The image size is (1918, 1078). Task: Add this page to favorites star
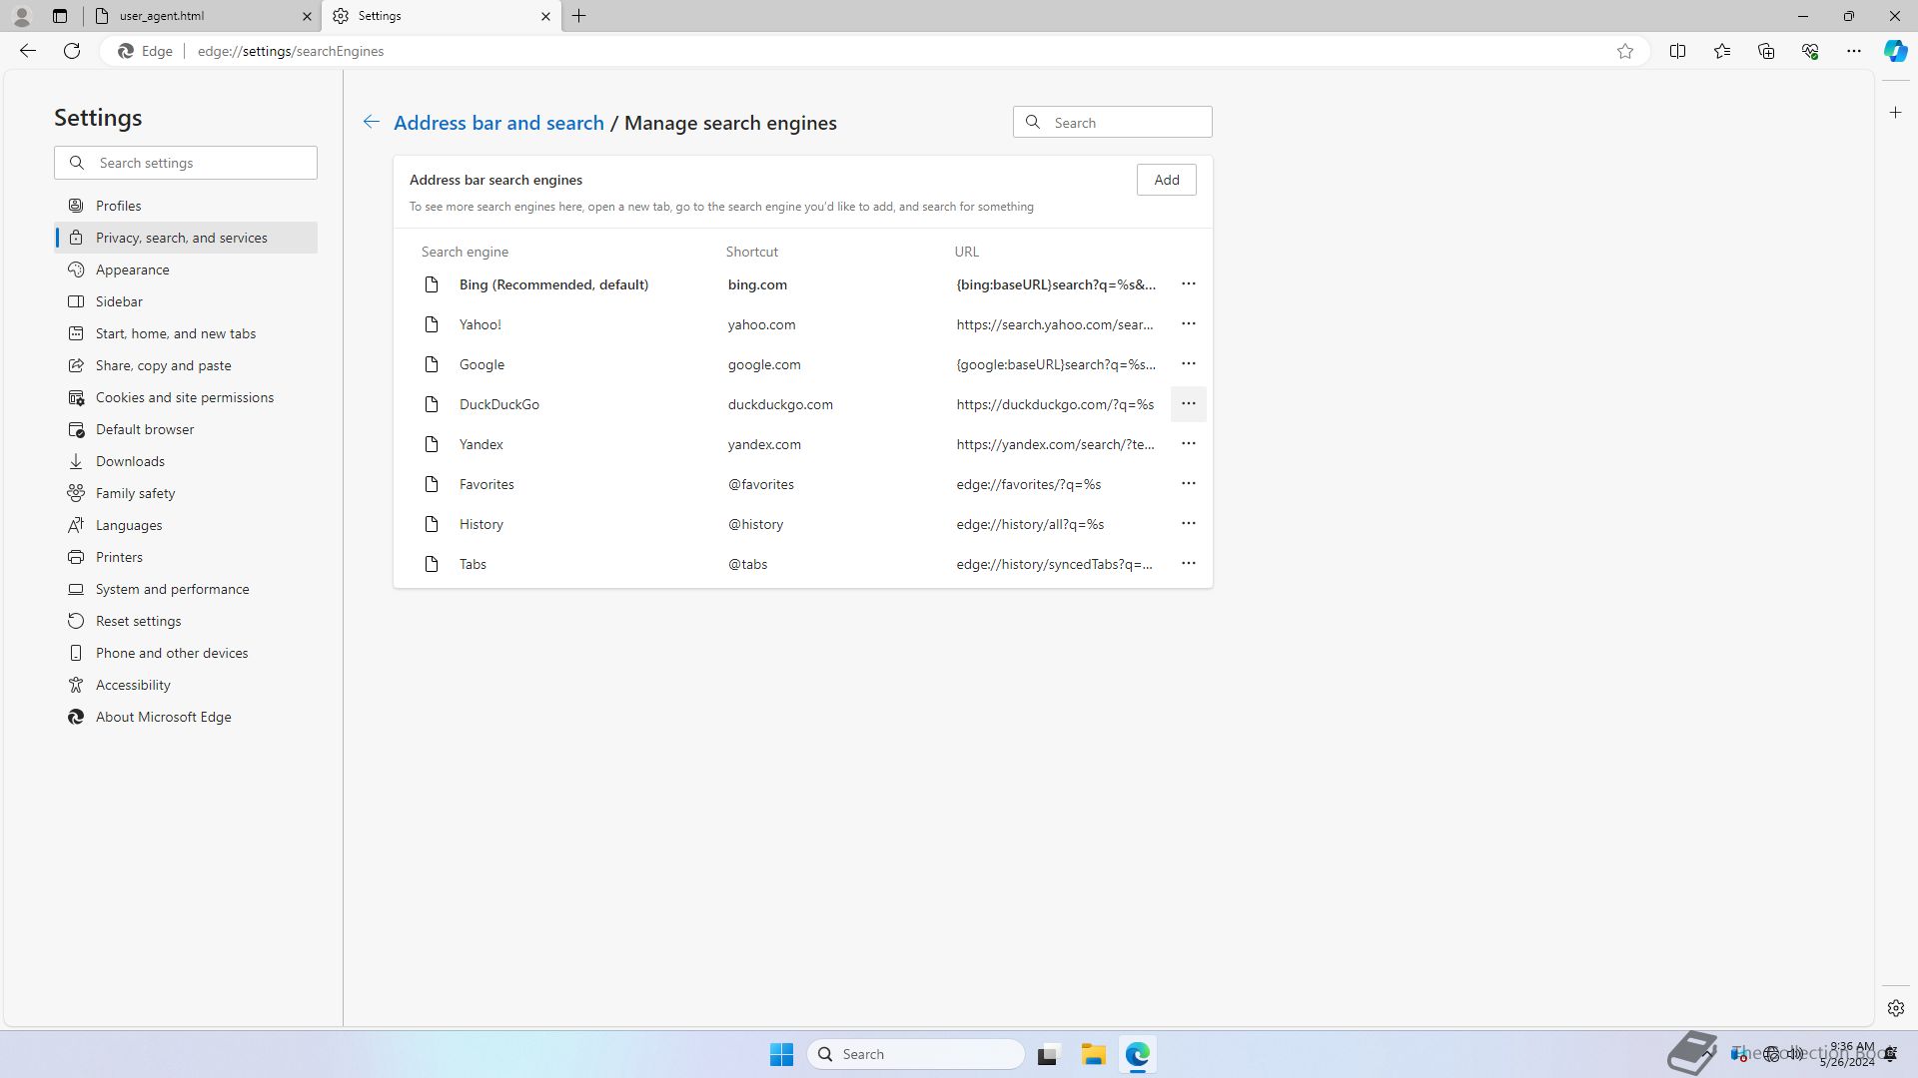coord(1625,51)
